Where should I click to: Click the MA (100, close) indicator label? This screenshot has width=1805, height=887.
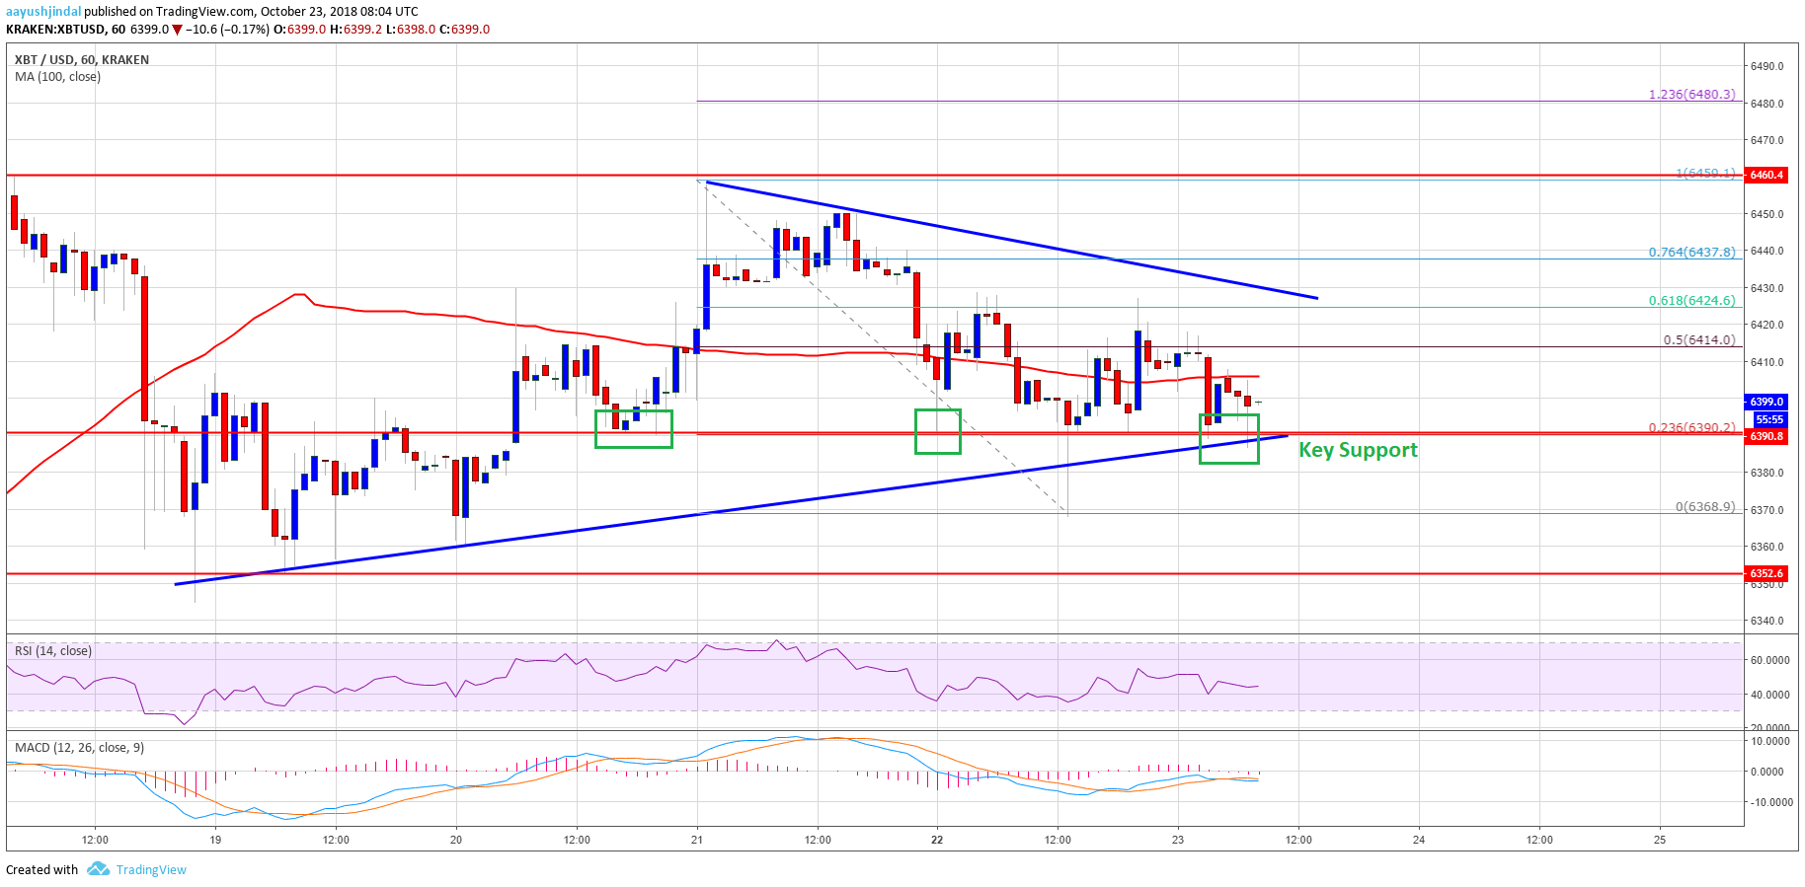pos(58,77)
